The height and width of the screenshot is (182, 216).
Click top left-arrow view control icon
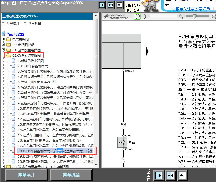pyautogui.click(x=119, y=5)
